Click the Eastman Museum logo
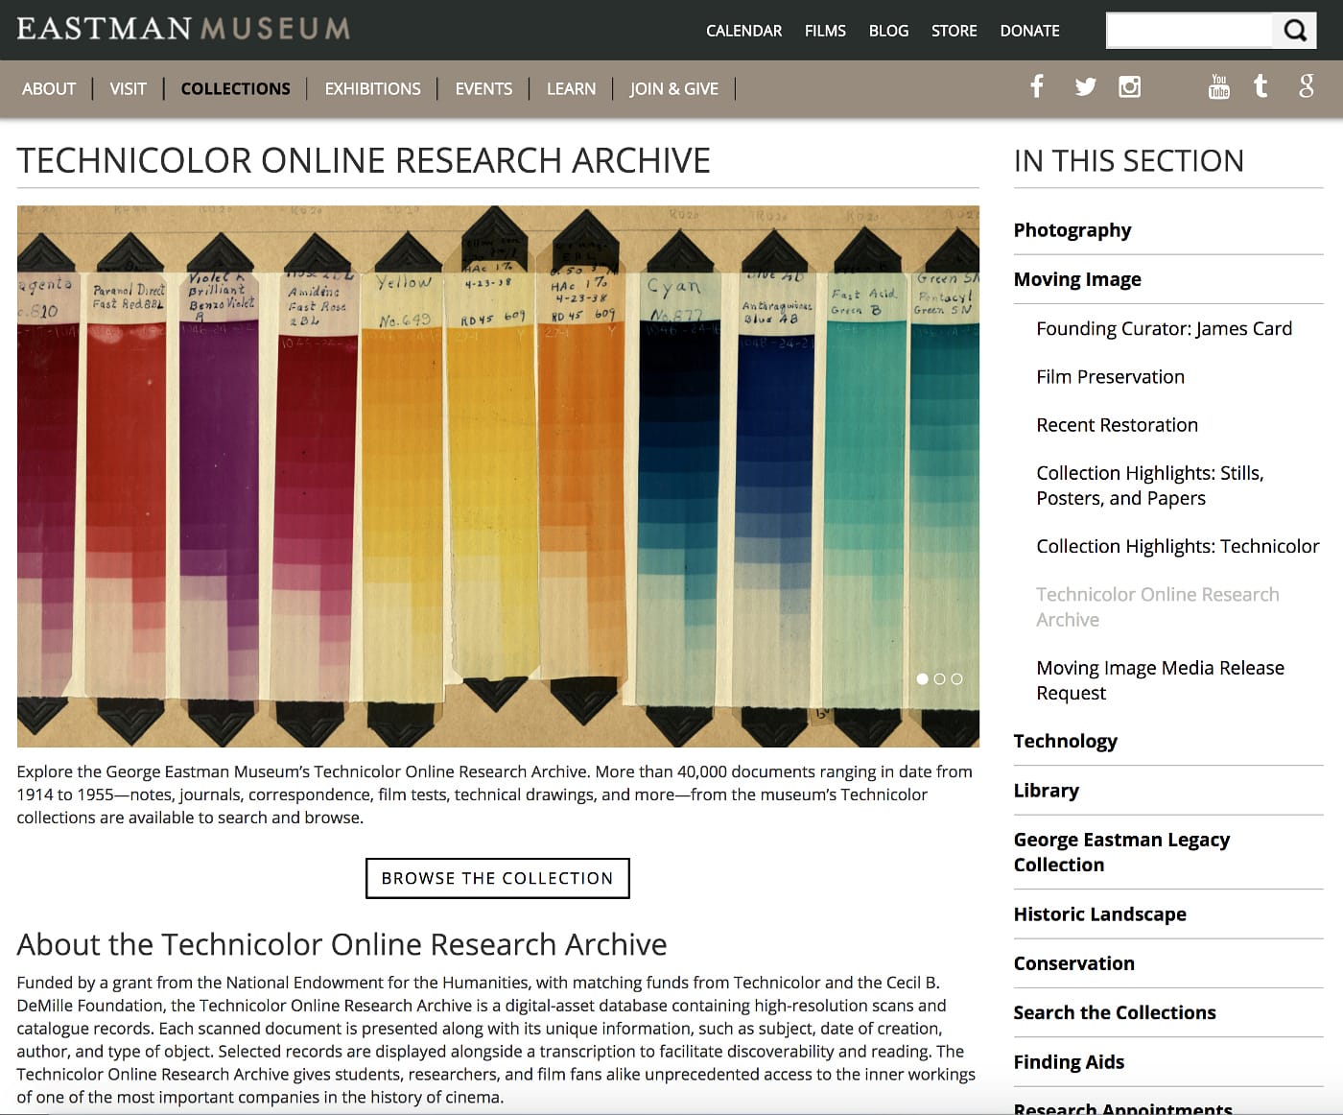 coord(182,29)
